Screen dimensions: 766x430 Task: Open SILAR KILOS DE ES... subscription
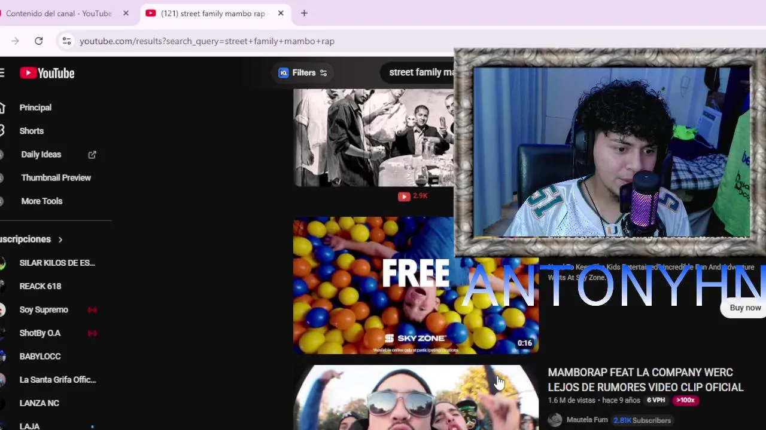57,263
